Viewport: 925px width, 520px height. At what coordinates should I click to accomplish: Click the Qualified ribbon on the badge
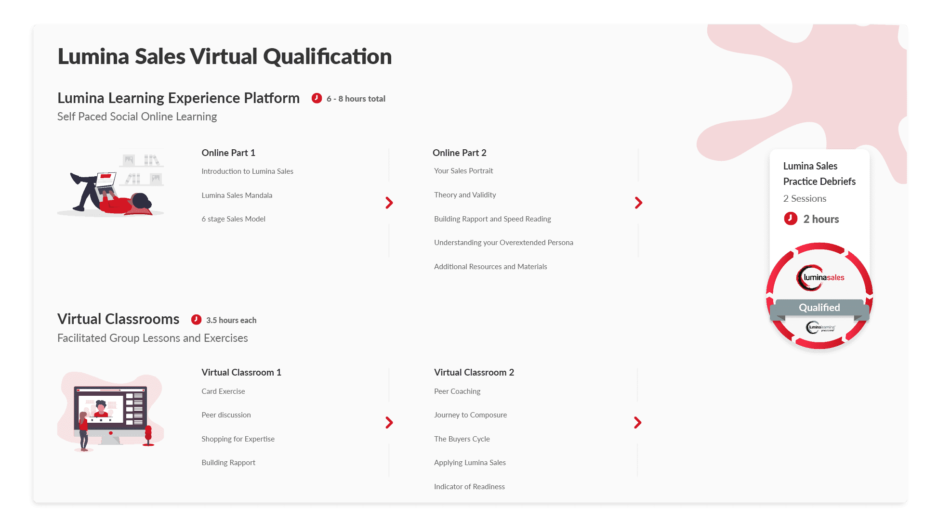tap(819, 307)
